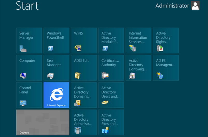Open Active Directory Sites and Services tile

111,122
